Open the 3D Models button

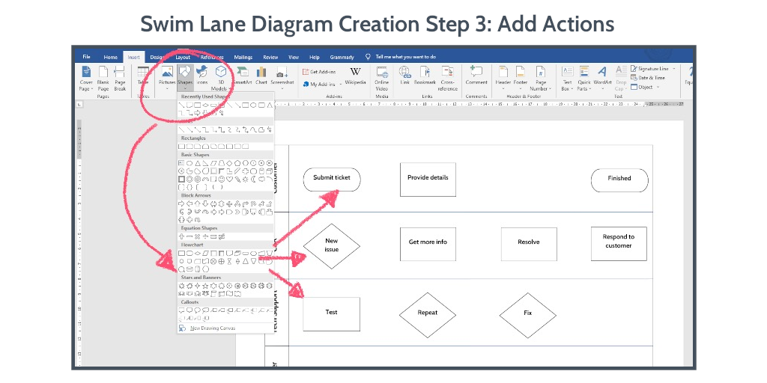pyautogui.click(x=220, y=78)
